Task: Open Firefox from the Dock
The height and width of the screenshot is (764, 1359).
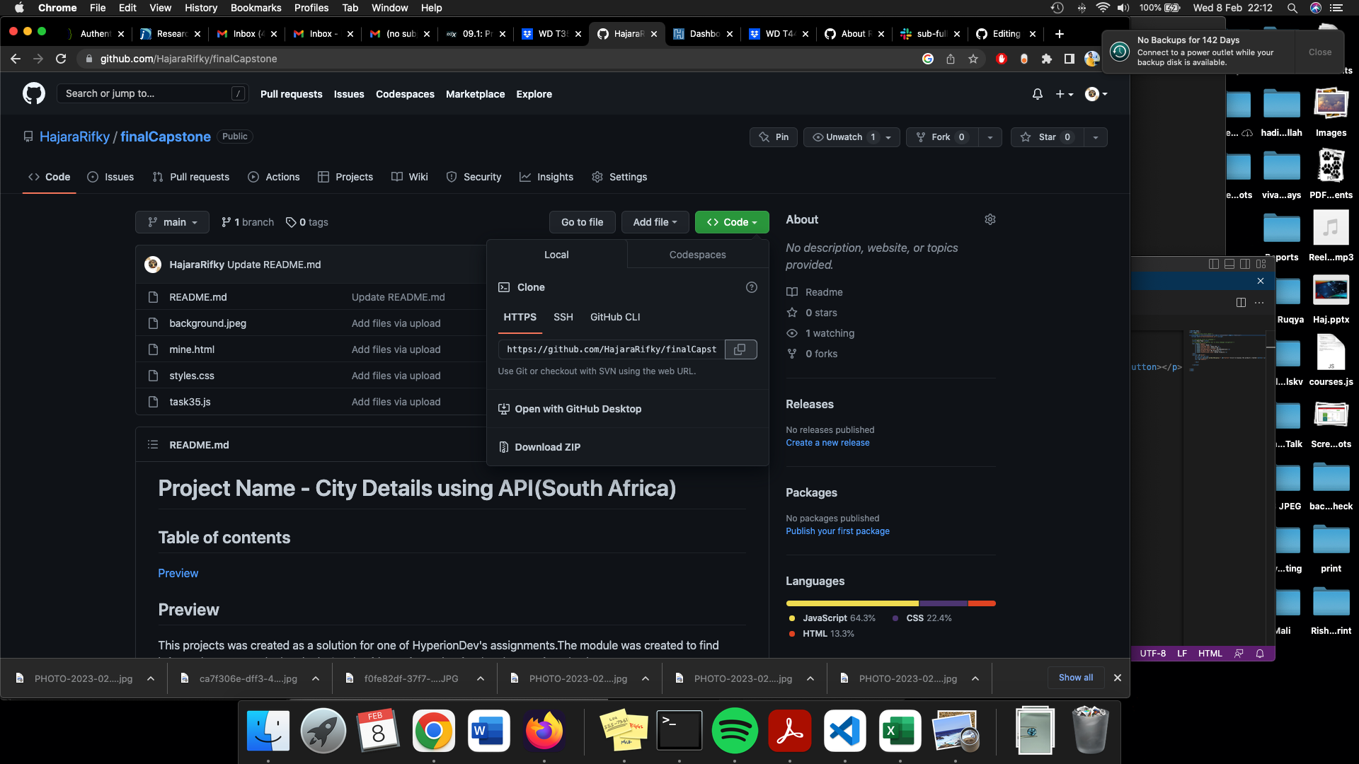Action: pos(544,731)
